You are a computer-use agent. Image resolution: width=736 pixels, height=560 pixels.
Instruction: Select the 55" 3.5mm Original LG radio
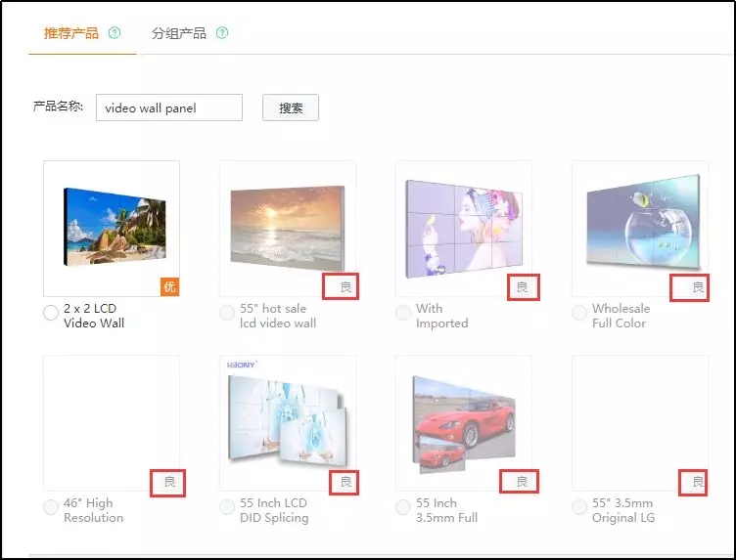579,507
